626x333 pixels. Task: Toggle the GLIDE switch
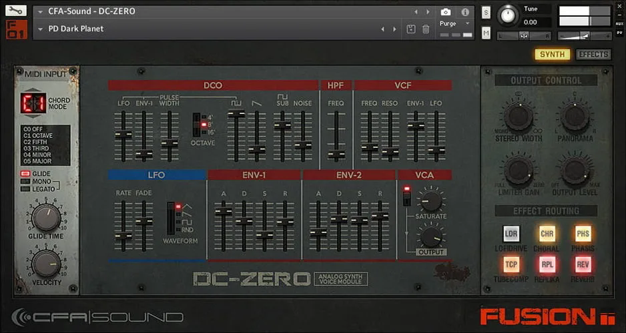click(25, 174)
